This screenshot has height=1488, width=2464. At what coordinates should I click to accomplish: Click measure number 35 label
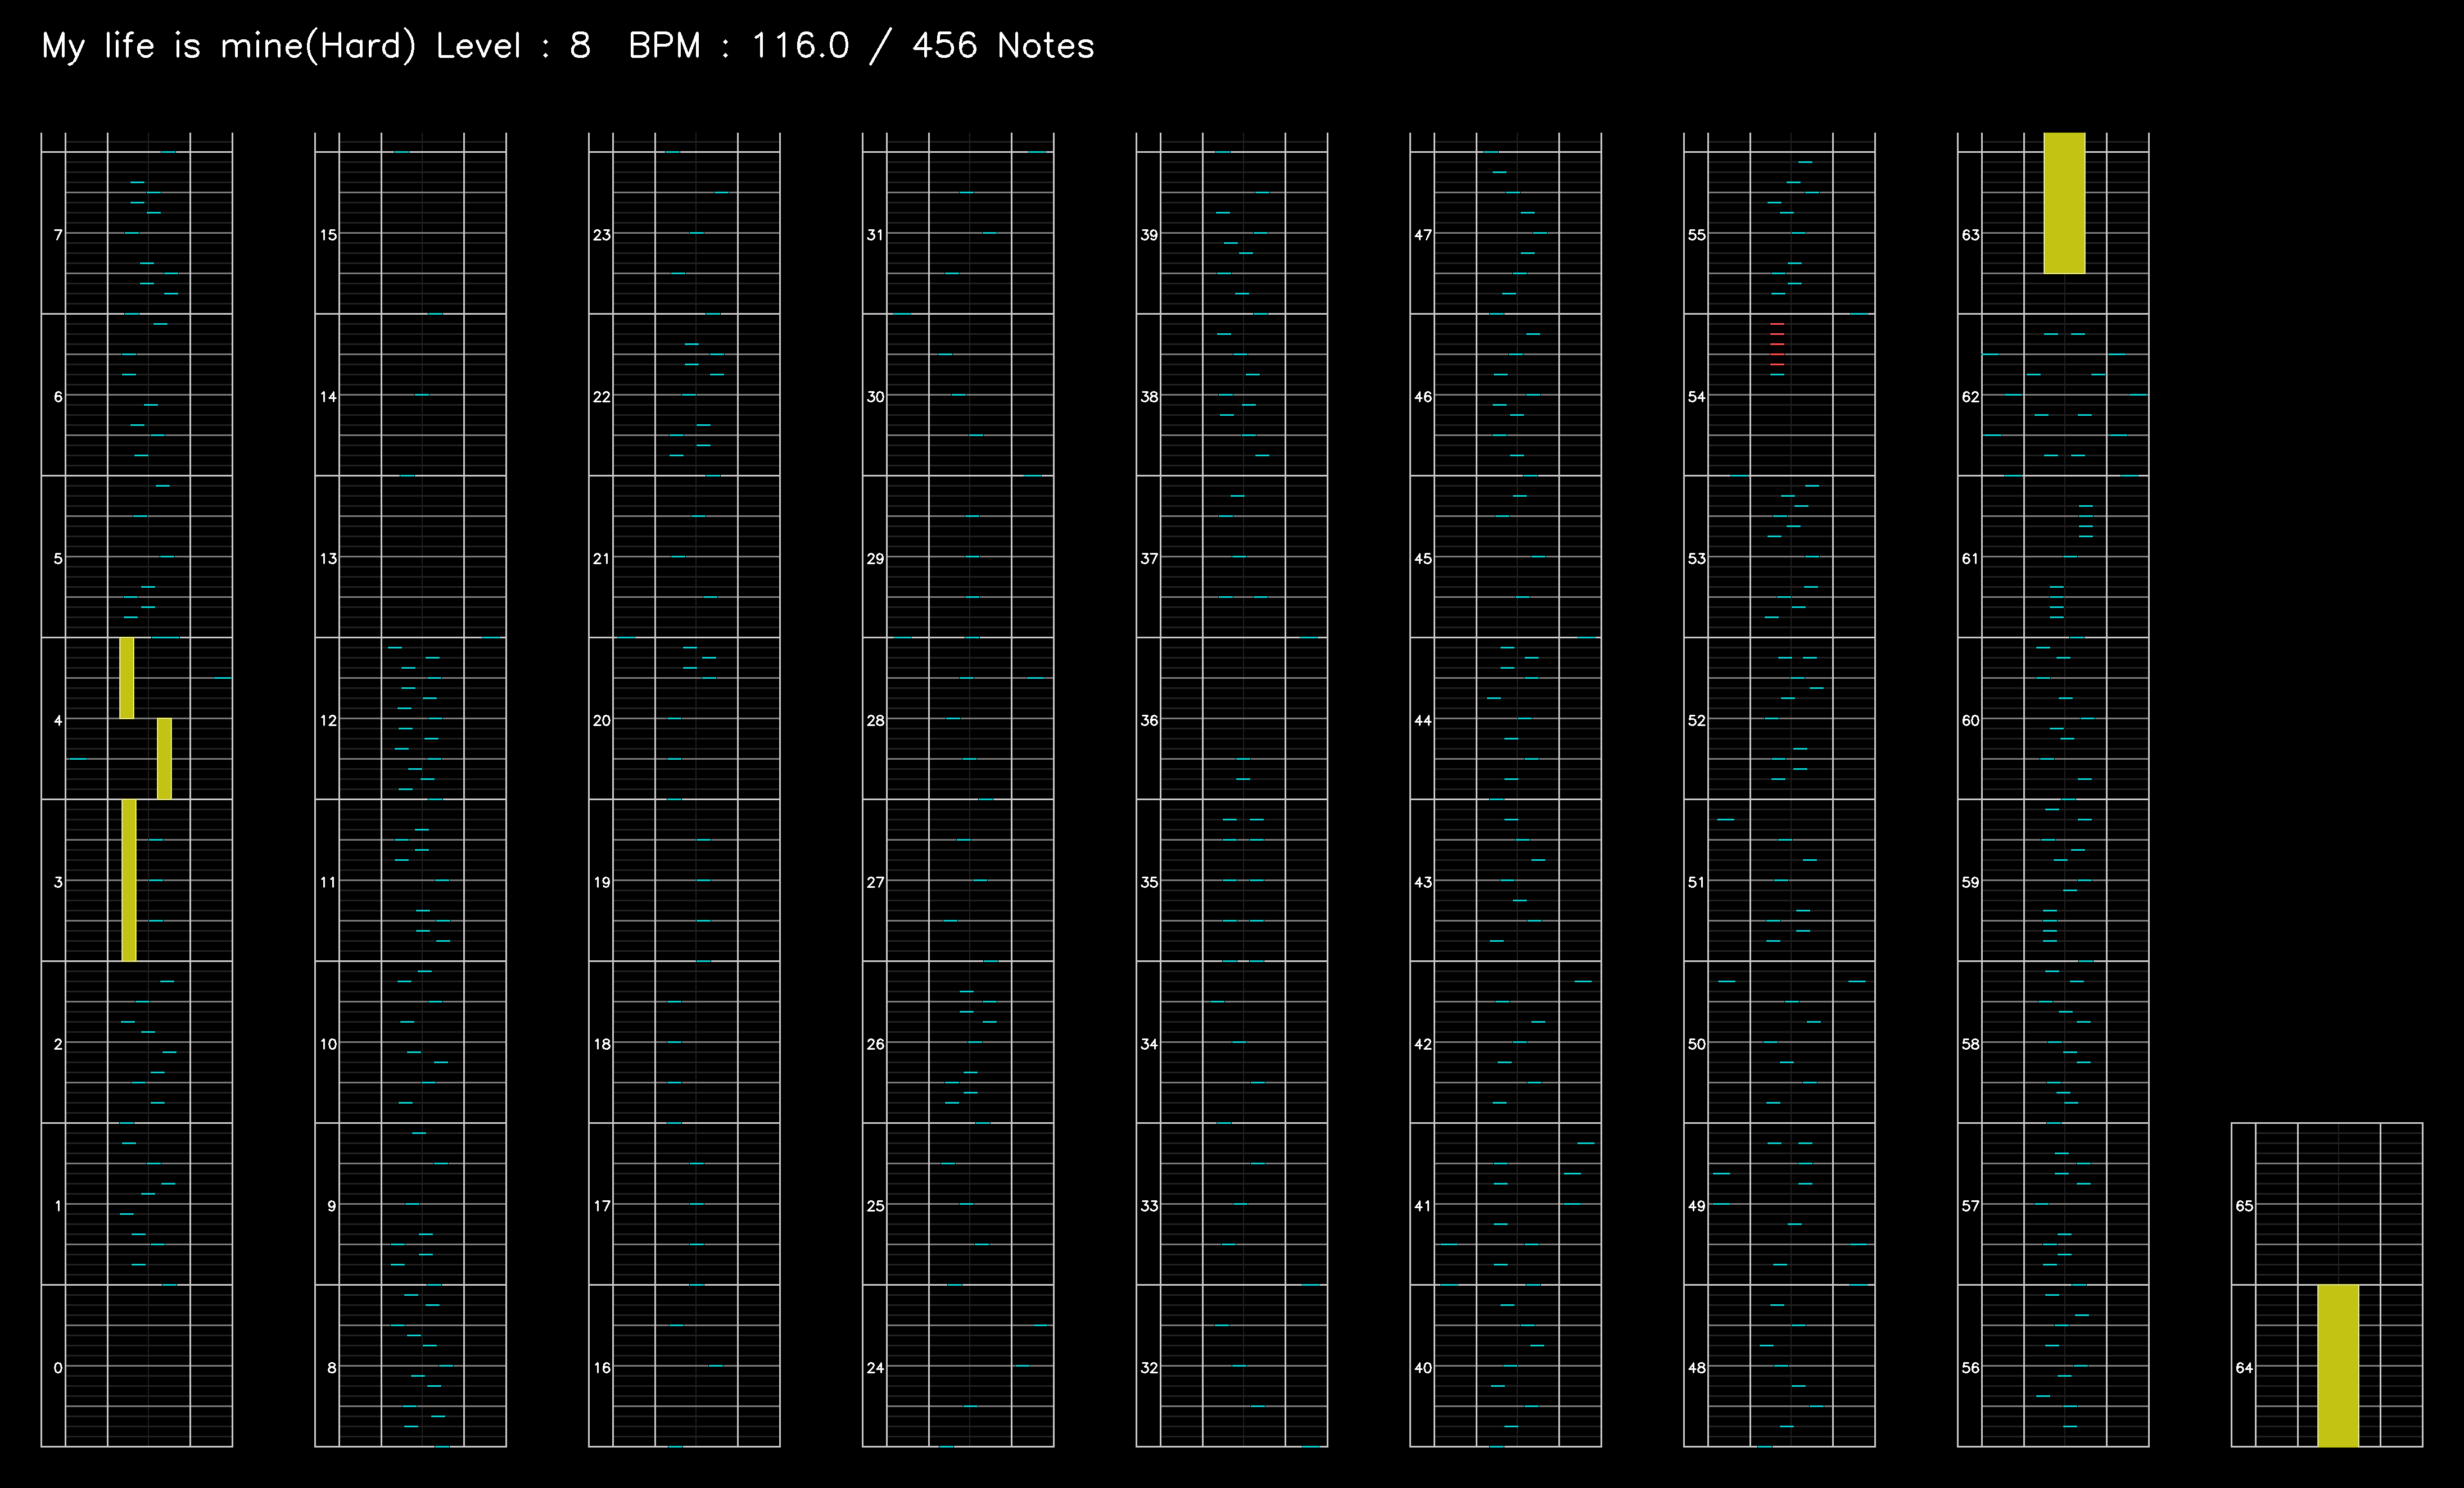tap(1150, 882)
